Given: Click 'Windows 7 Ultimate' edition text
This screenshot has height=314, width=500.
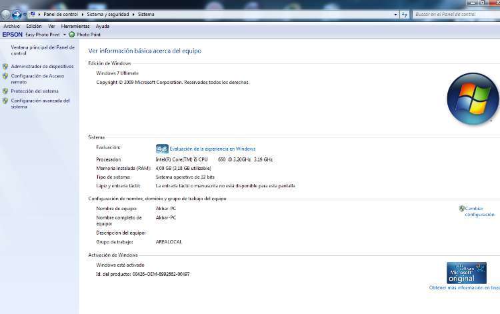Looking at the screenshot, I should [x=117, y=73].
